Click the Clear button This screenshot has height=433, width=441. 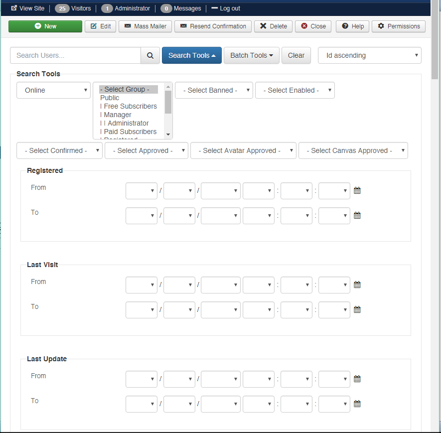coord(296,55)
